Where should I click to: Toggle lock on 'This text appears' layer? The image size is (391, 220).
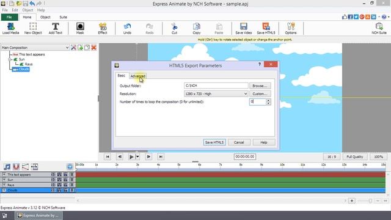click(x=65, y=174)
